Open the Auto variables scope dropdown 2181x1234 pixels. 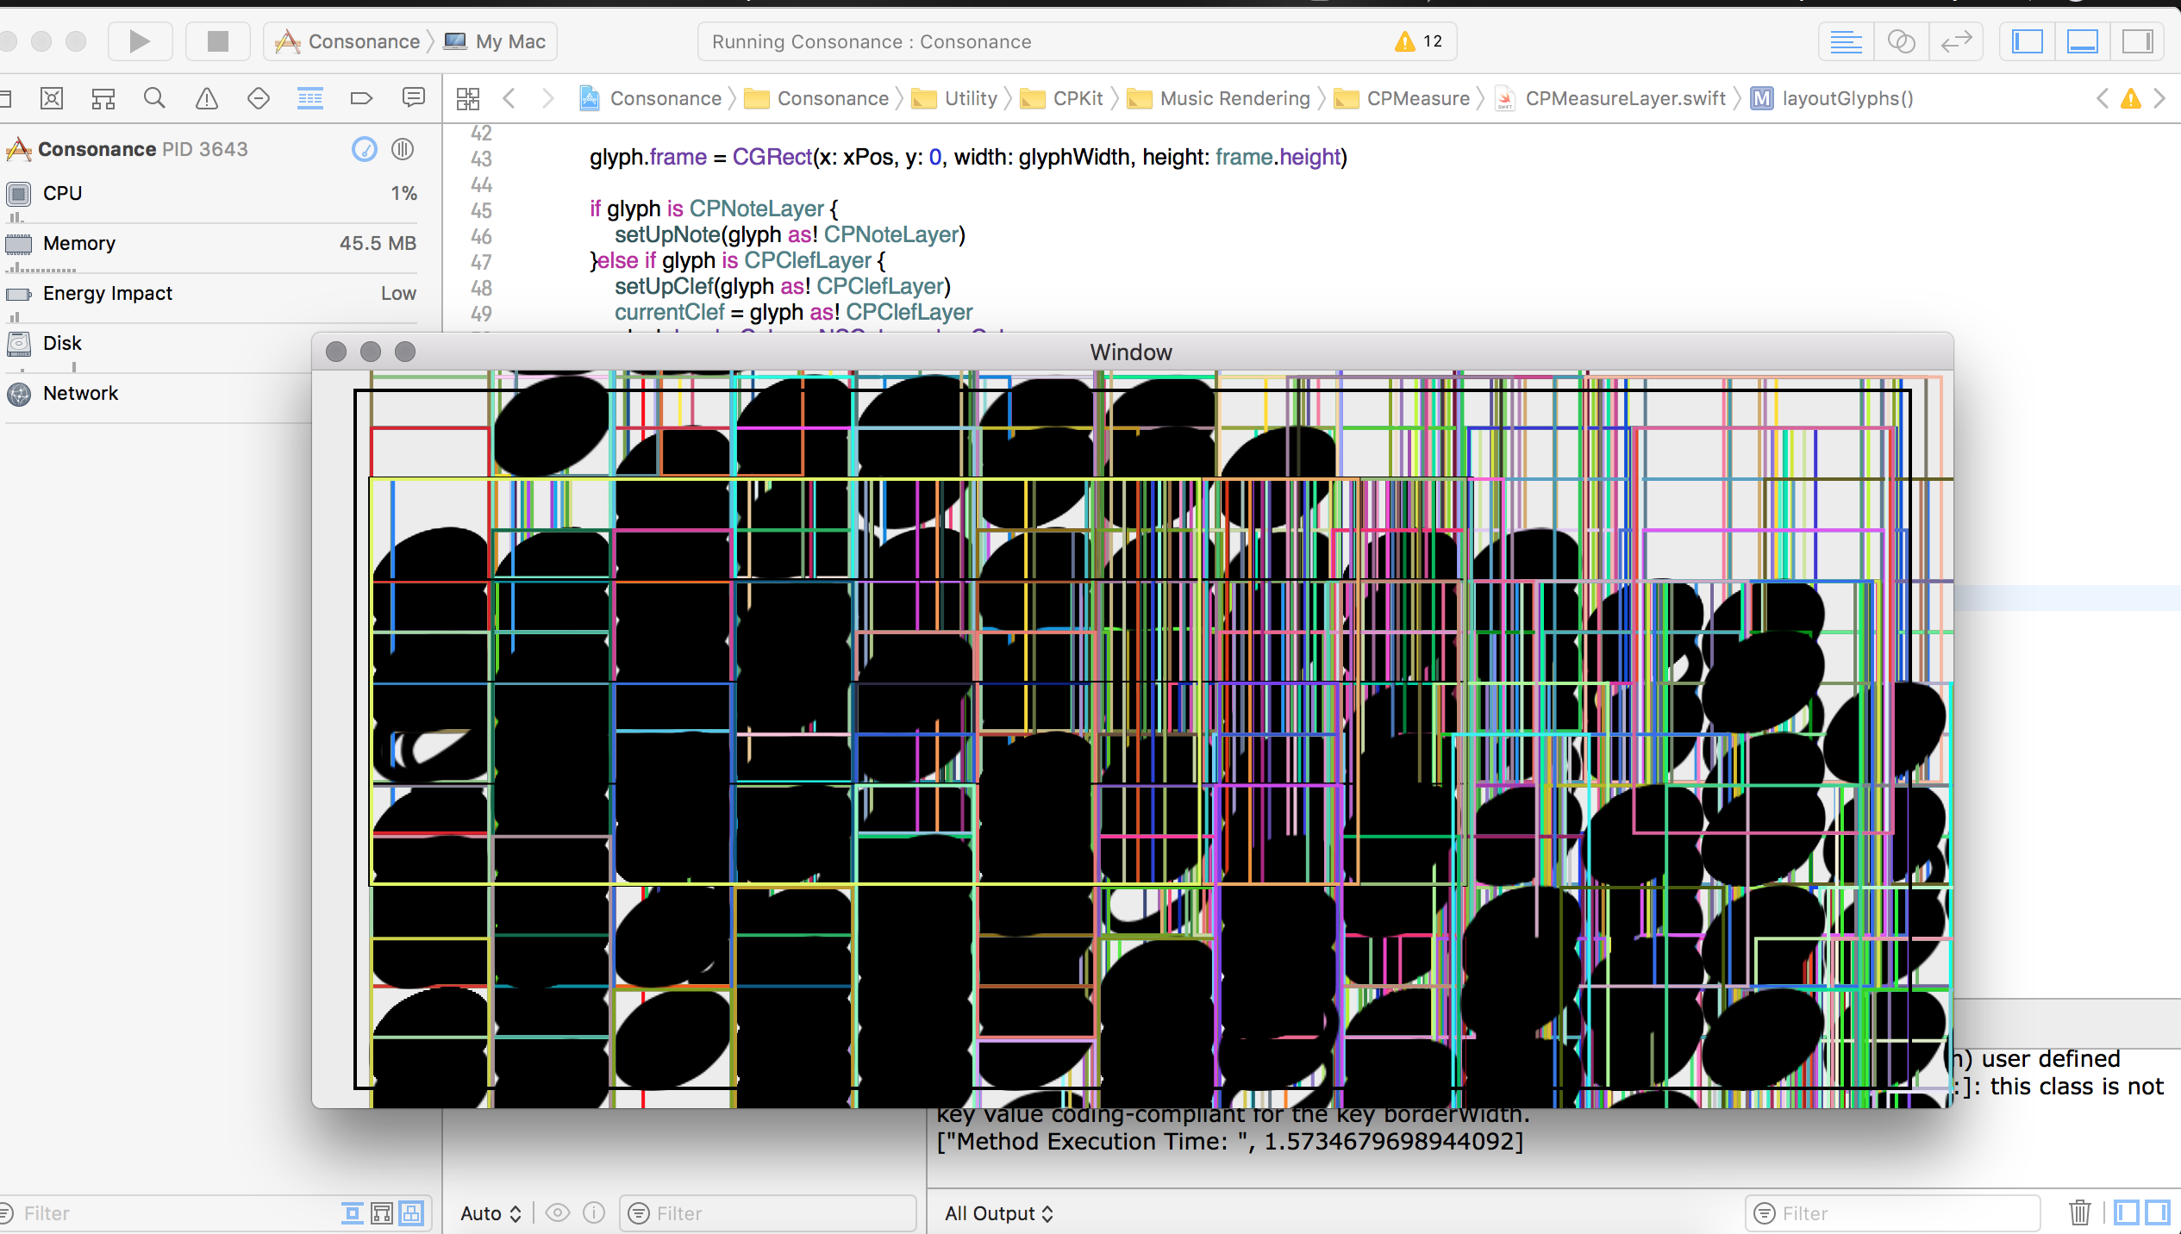point(491,1213)
